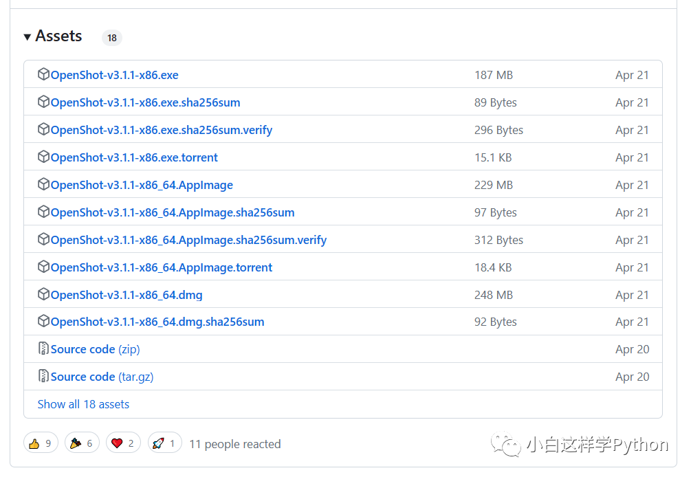This screenshot has height=477, width=691.
Task: Download OpenShot-v3.1.1-x86.exe.torrent
Action: (134, 157)
